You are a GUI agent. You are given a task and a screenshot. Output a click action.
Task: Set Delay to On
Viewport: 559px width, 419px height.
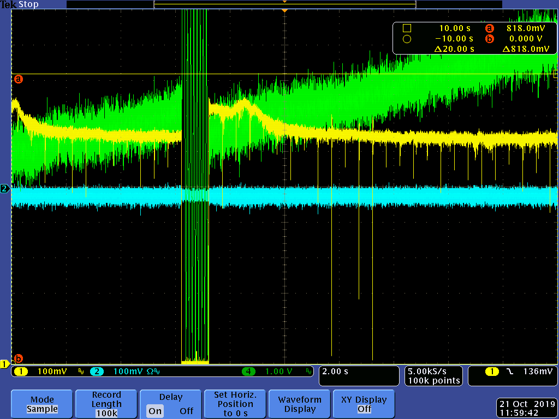(155, 411)
